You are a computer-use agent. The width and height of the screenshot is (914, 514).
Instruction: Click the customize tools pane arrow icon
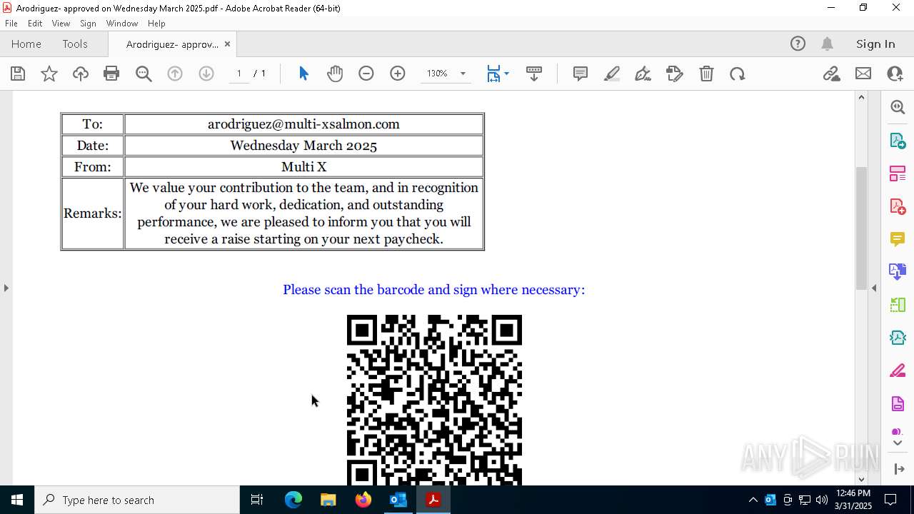(898, 469)
